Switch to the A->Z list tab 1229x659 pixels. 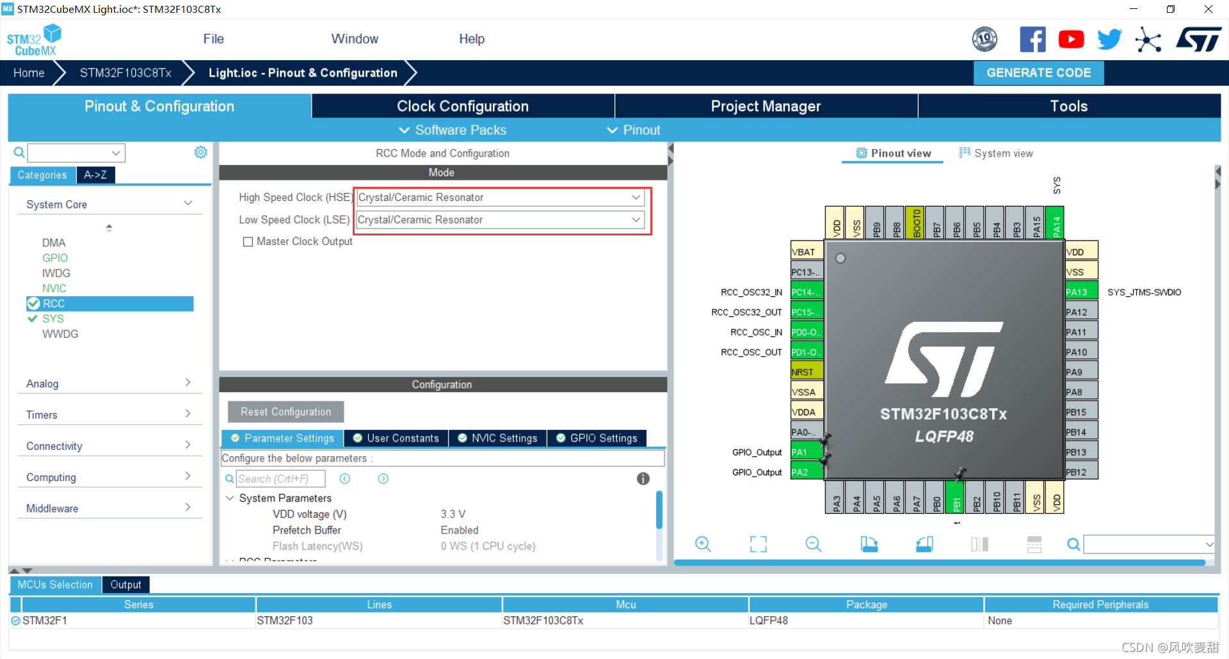click(95, 175)
